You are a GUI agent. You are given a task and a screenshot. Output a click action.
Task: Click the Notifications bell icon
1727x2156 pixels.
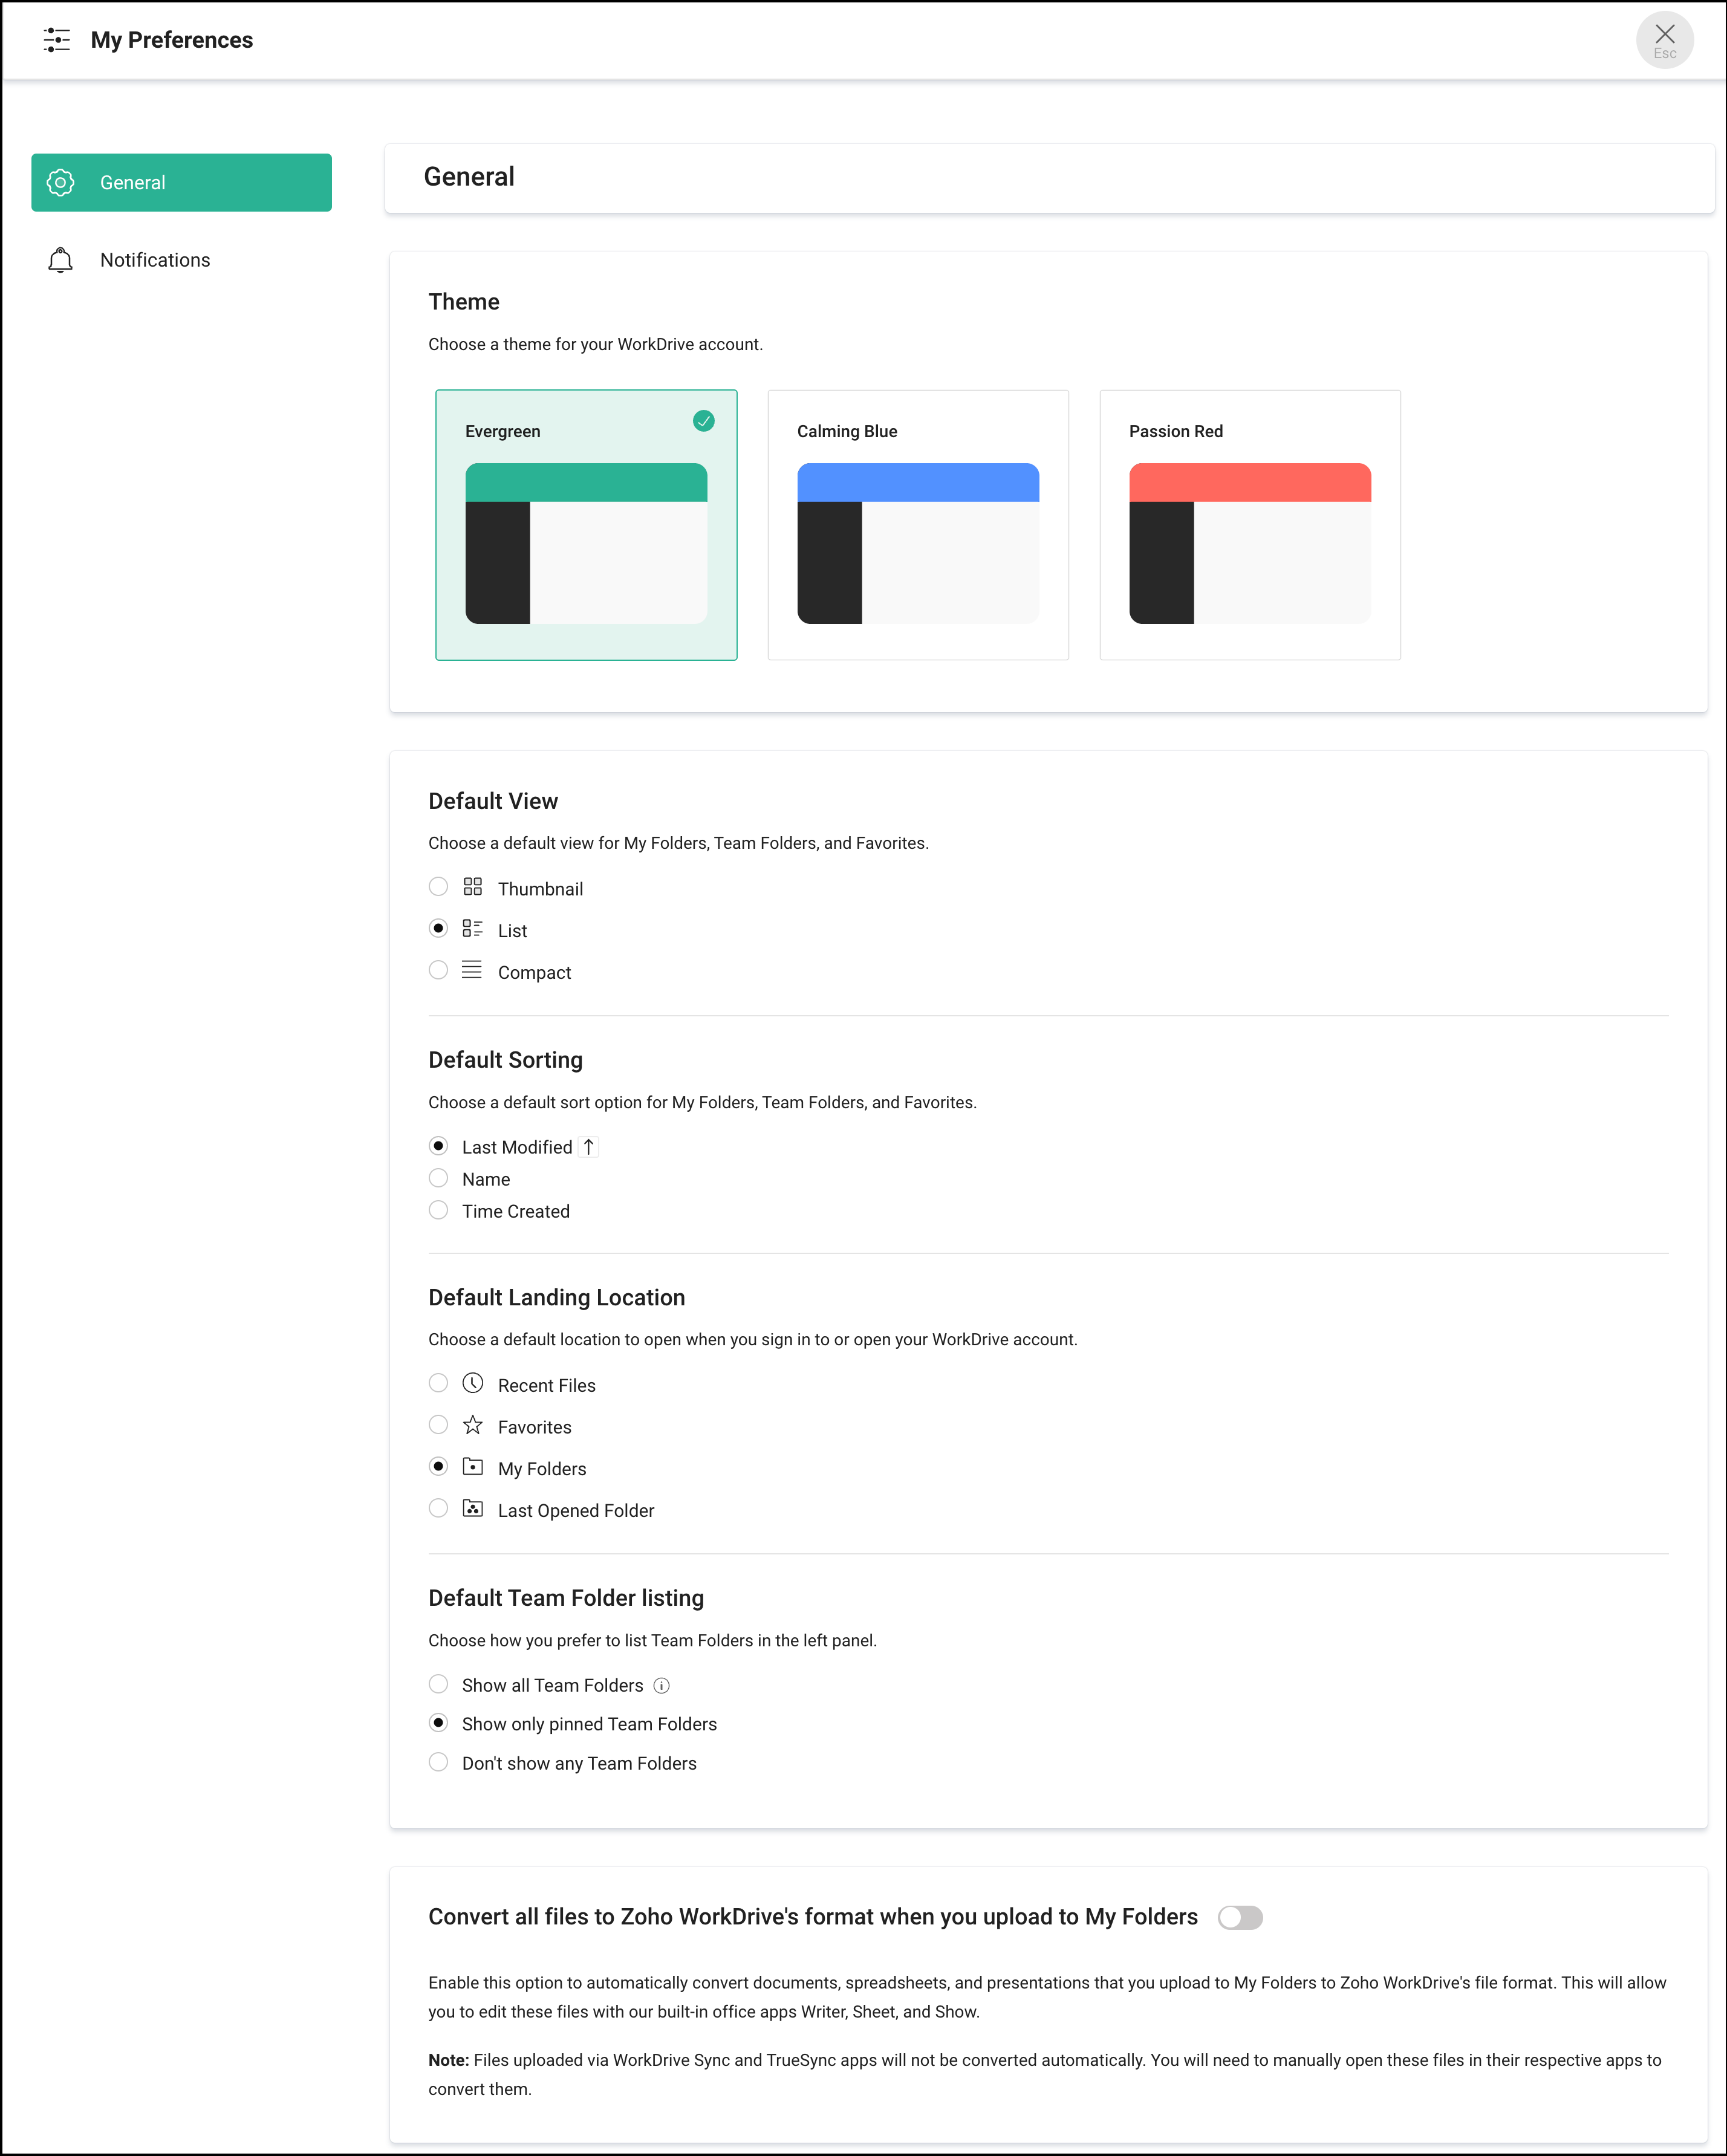tap(60, 260)
